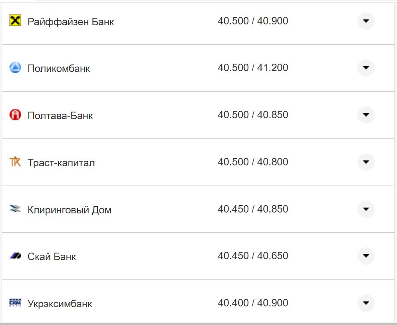Click the Скай Банк logo icon

pyautogui.click(x=14, y=256)
